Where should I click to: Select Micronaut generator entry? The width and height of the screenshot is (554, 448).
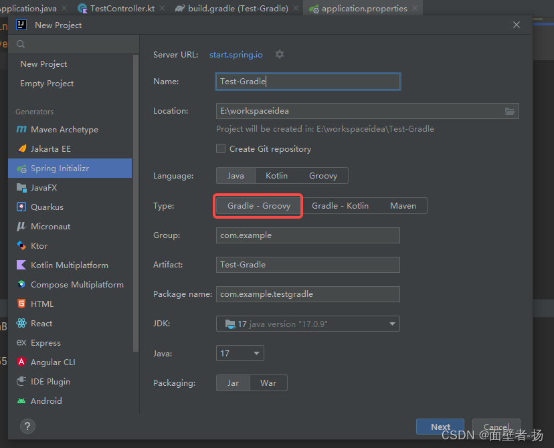70,226
